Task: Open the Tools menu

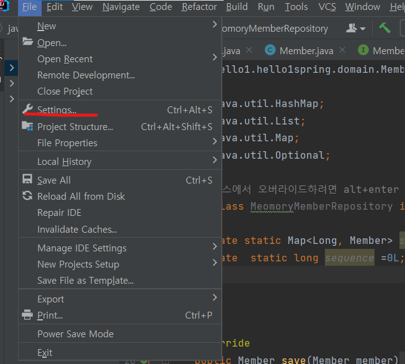Action: pos(296,7)
